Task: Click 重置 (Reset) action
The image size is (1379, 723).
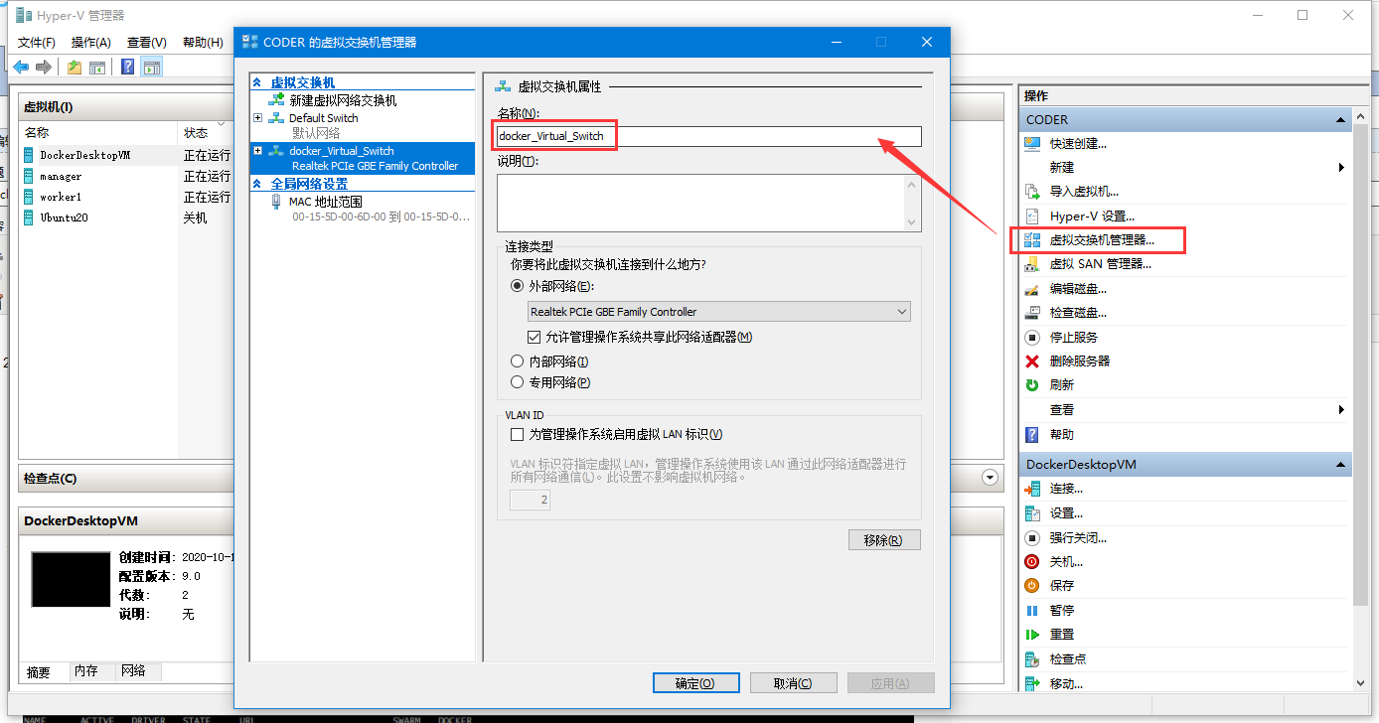Action: (x=1062, y=635)
